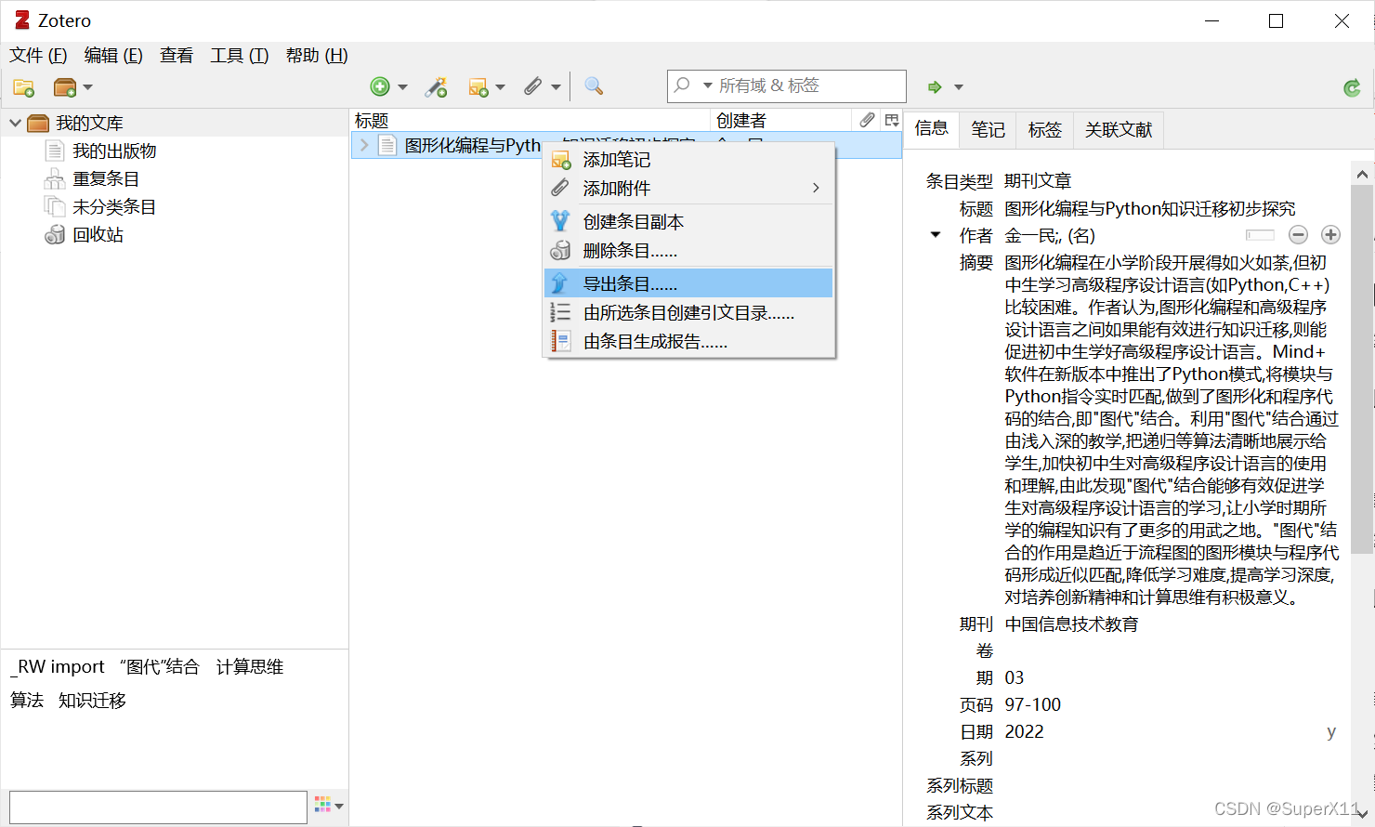
Task: Open the Locate dropdown arrow
Action: (x=959, y=87)
